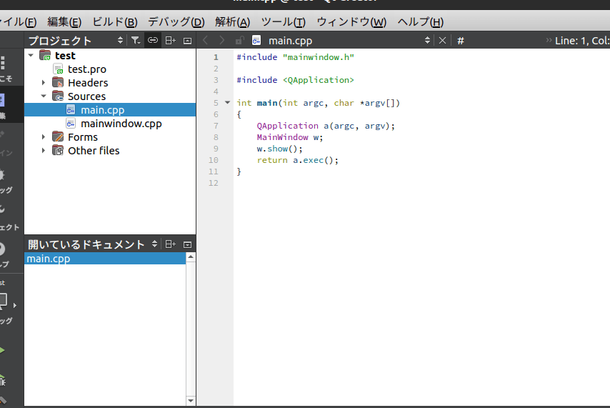Click the Line: 1, Col position indicator
The width and height of the screenshot is (610, 408).
(582, 41)
